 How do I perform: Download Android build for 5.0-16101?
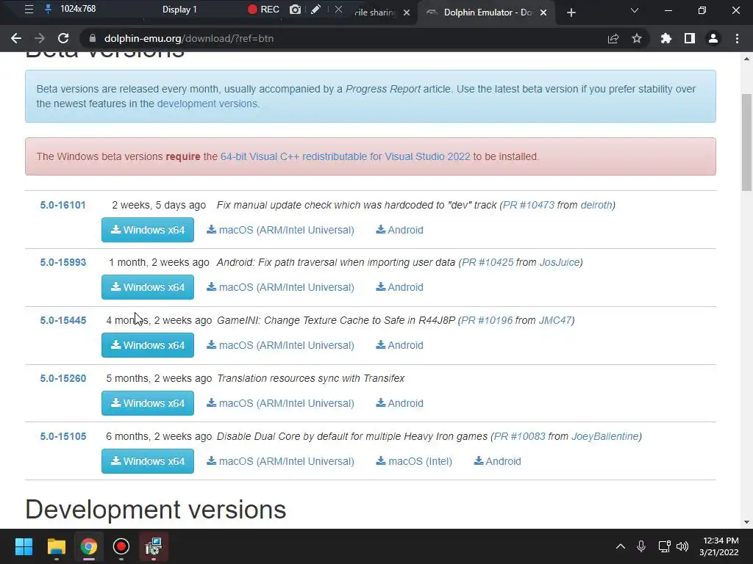tap(399, 230)
